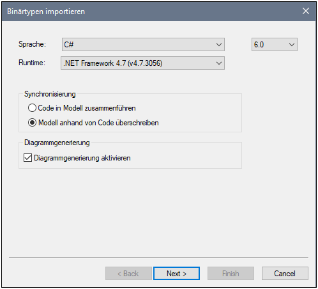
Task: Expand the 6.0 language version dropdown
Action: coord(274,45)
